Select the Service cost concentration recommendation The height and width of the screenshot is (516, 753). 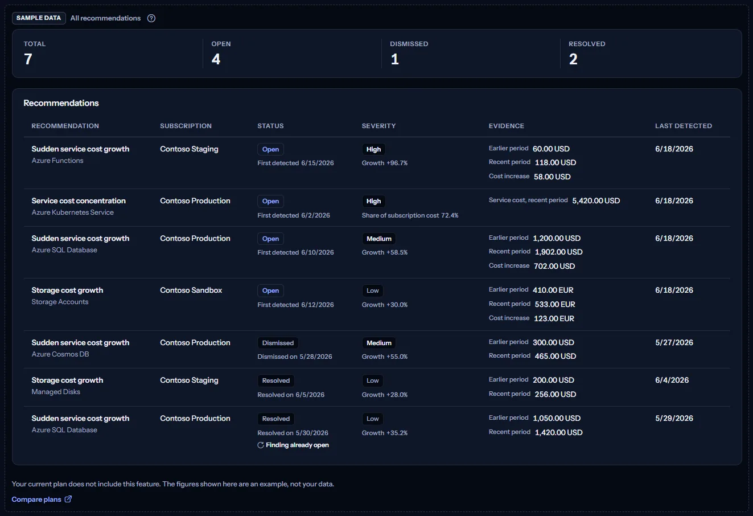[79, 201]
